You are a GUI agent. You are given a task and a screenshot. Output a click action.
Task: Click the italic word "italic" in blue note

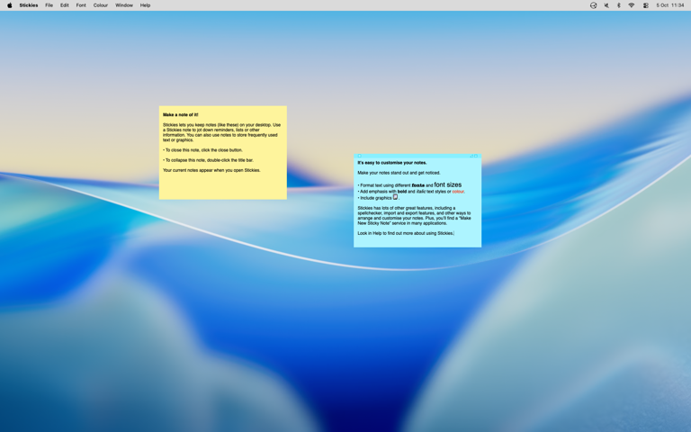click(x=421, y=192)
